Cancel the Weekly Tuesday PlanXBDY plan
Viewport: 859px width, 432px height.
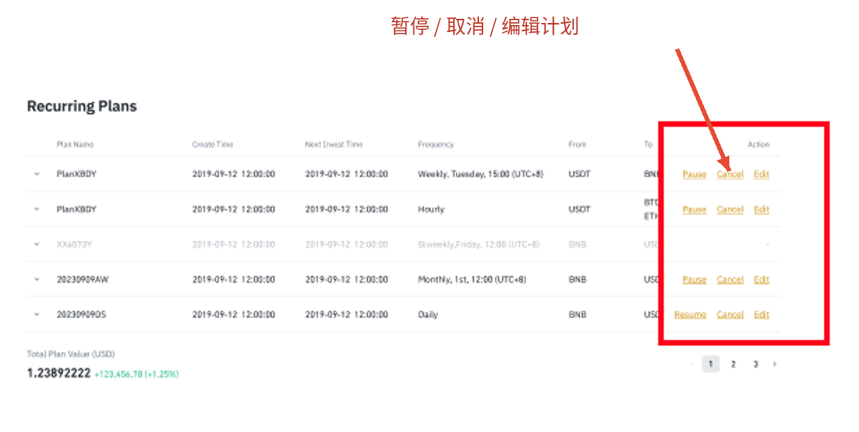(730, 174)
